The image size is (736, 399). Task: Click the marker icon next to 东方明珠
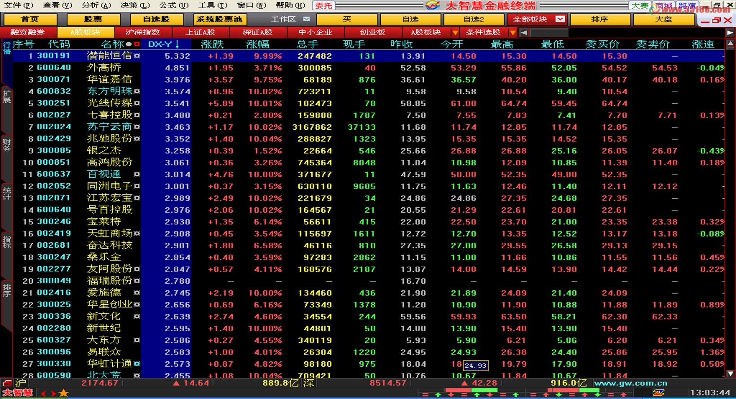(x=137, y=92)
